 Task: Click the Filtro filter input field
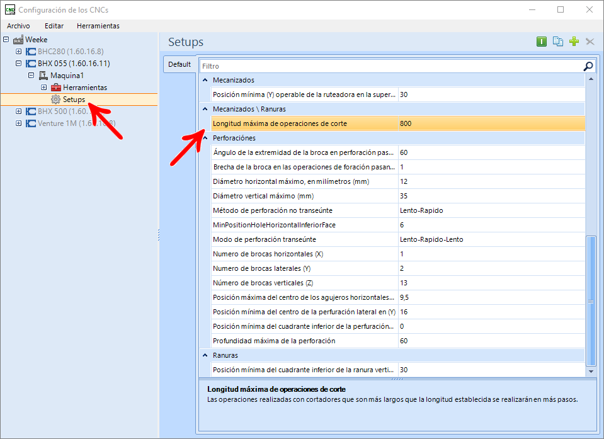[391, 66]
